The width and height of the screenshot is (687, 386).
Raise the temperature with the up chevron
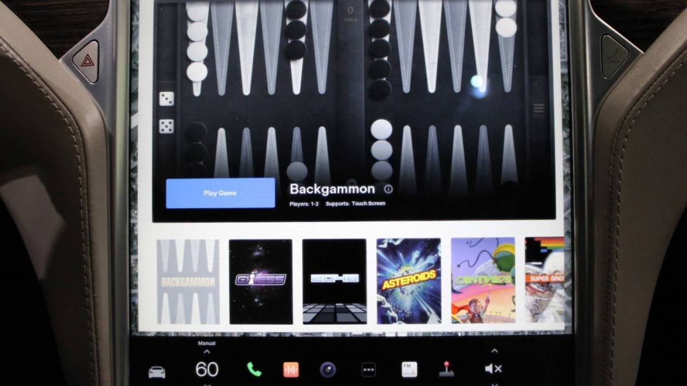[207, 352]
